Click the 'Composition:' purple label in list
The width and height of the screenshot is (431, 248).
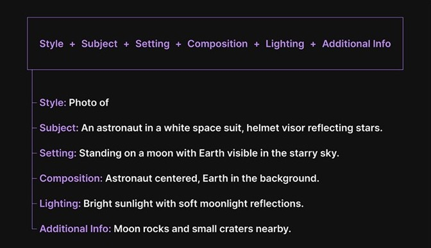pos(71,179)
